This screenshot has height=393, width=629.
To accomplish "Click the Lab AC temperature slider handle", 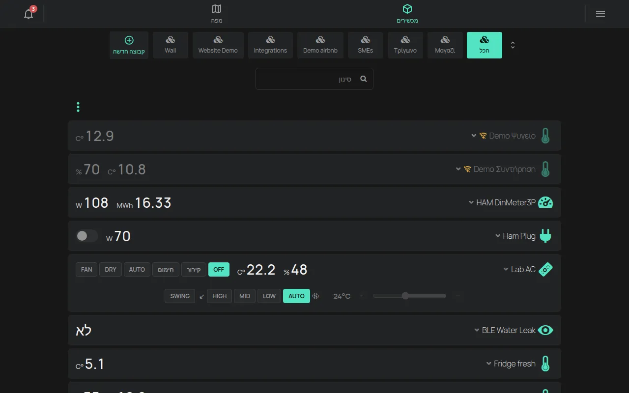I will click(x=405, y=296).
